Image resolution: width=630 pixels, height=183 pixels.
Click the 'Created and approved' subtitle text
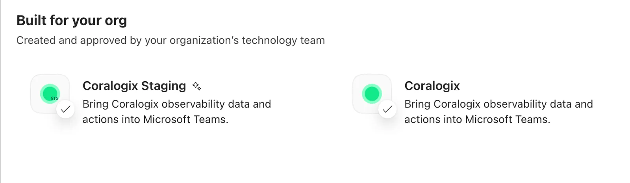[170, 40]
